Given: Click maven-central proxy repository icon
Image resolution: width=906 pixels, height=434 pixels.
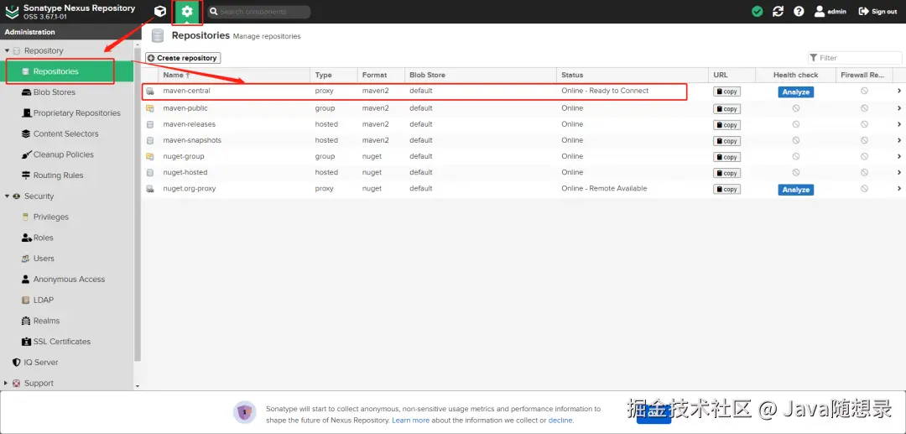Looking at the screenshot, I should (x=150, y=92).
